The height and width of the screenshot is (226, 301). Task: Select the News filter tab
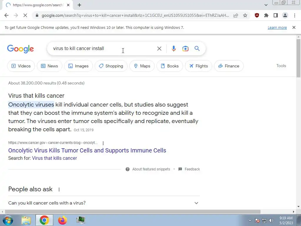49,66
